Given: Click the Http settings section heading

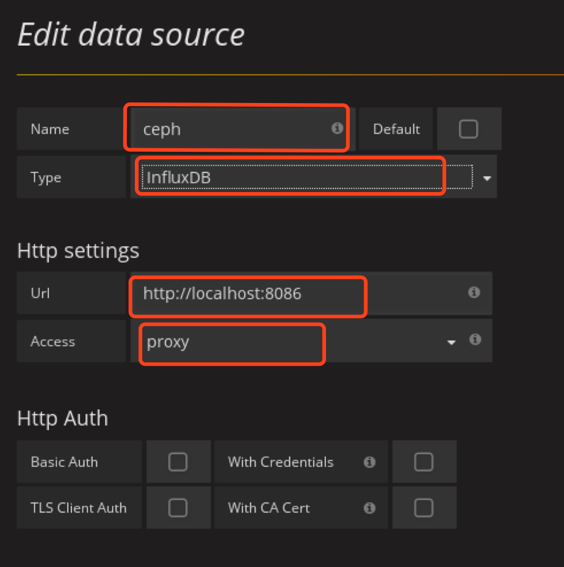Looking at the screenshot, I should coord(78,251).
